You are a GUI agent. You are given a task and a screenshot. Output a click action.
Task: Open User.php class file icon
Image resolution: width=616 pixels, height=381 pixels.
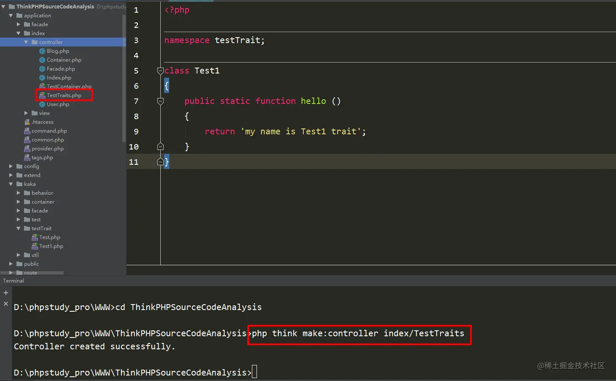tap(42, 104)
